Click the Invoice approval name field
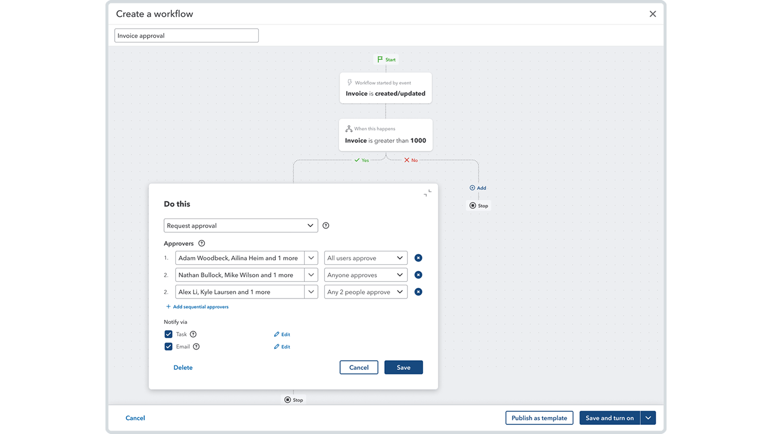 (186, 36)
